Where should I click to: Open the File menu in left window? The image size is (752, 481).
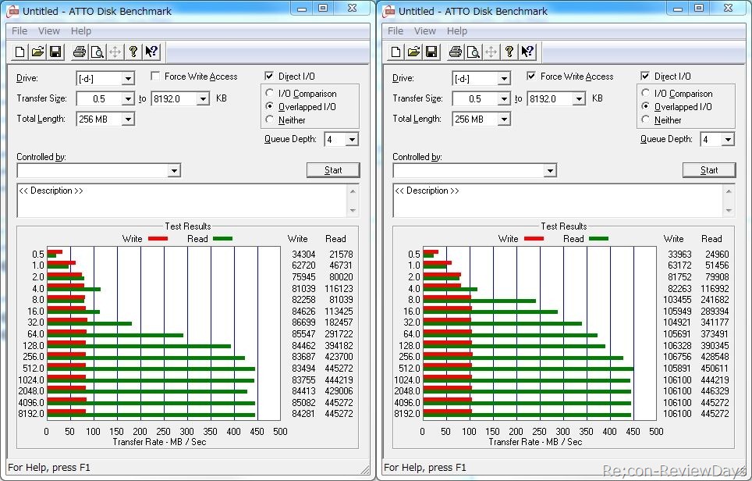[x=20, y=31]
